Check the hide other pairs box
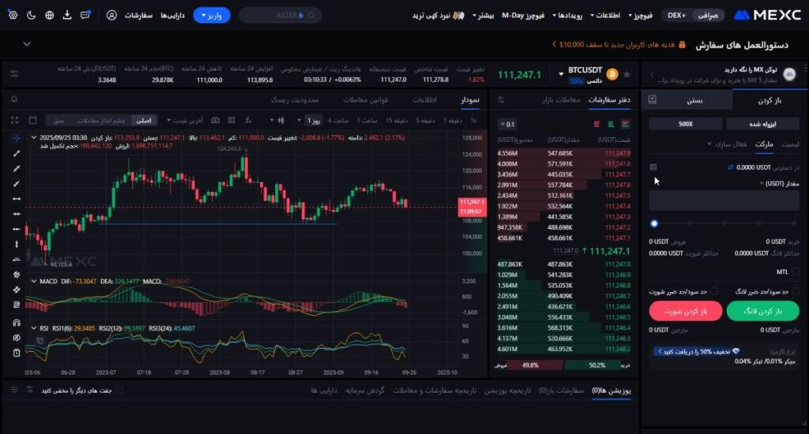809x434 pixels. click(x=119, y=390)
